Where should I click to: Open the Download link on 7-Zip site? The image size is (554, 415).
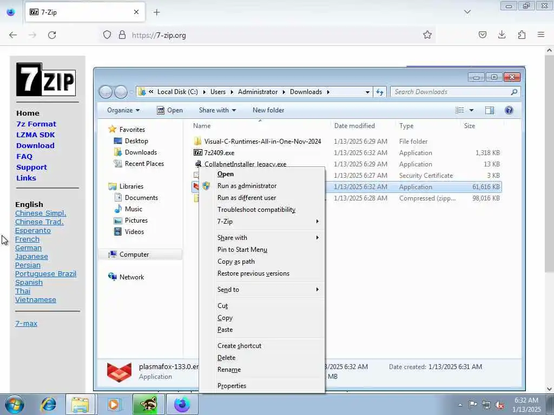click(35, 146)
